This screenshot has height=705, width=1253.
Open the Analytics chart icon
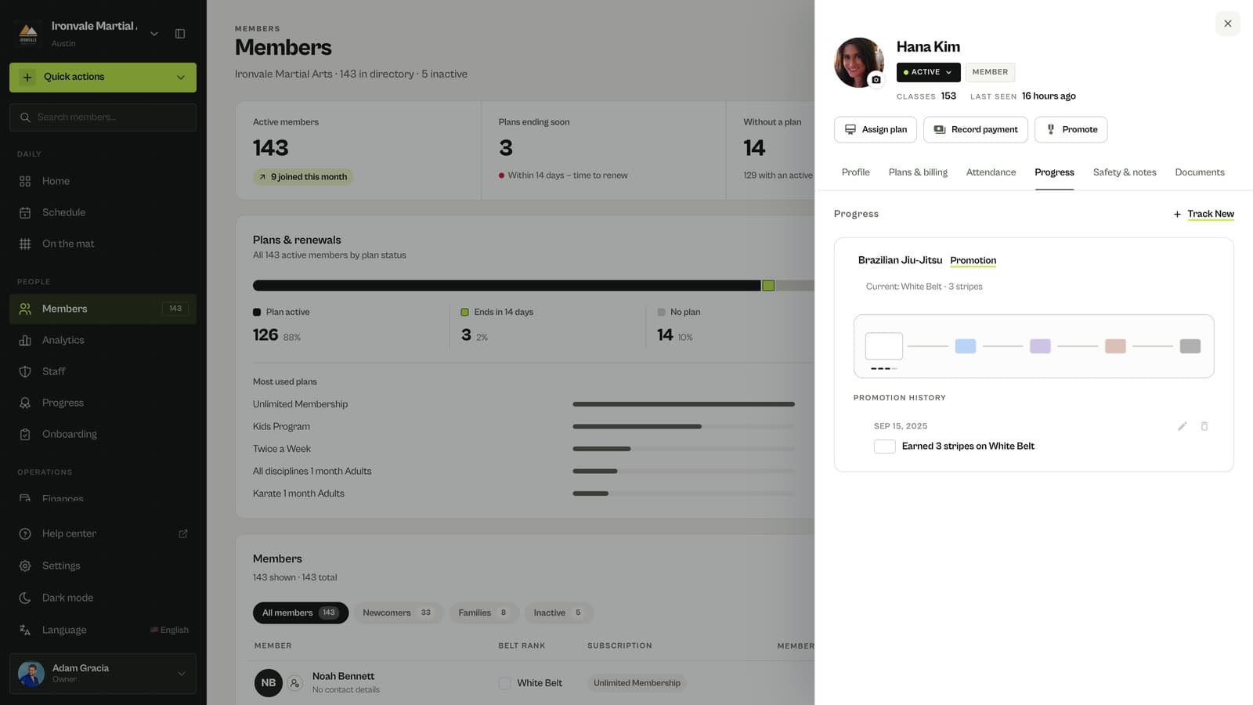[x=25, y=340]
